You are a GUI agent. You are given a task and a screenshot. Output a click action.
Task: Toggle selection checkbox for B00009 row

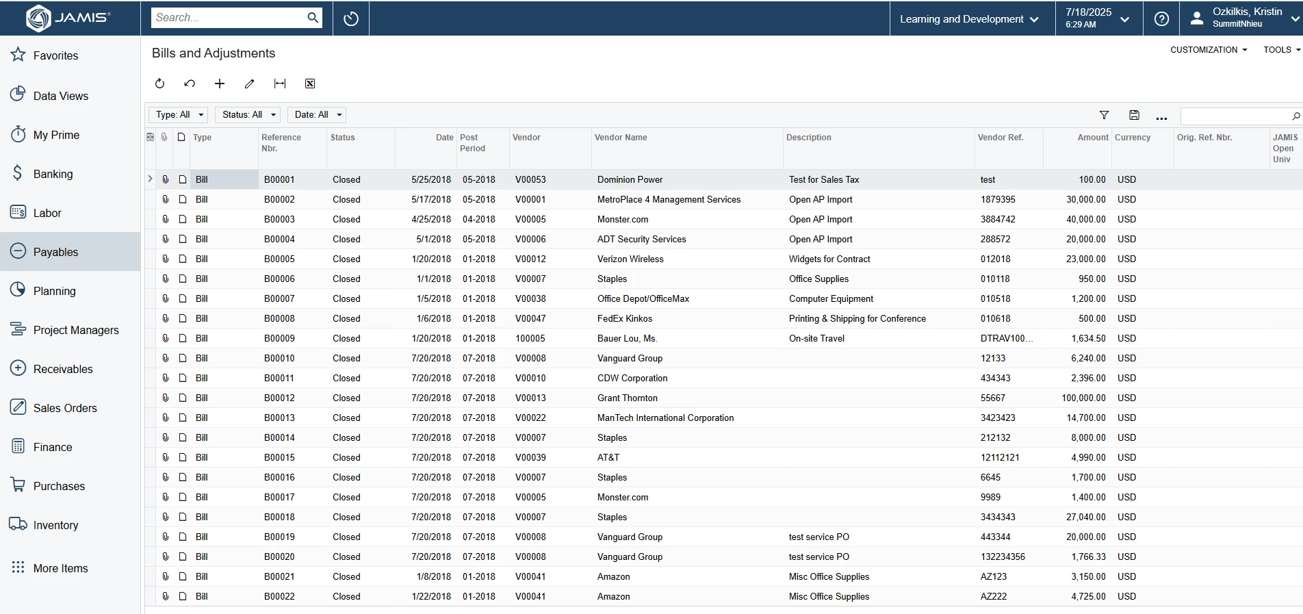(183, 338)
